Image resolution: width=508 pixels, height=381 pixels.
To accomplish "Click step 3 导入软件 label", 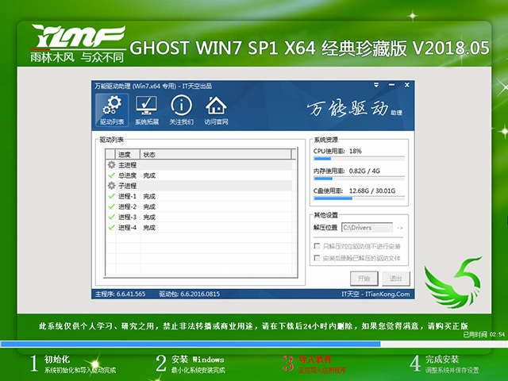I will coord(315,360).
